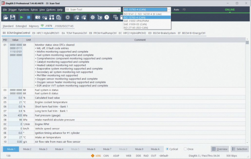Viewport: 251px width, 159px height.
Task: Click the record symbols toolbar icon
Action: coord(45,18)
